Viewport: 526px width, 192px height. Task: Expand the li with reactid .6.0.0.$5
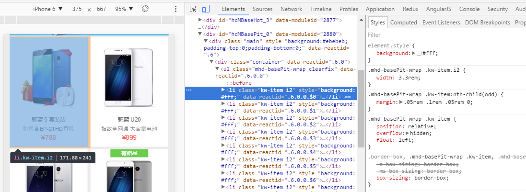click(223, 159)
